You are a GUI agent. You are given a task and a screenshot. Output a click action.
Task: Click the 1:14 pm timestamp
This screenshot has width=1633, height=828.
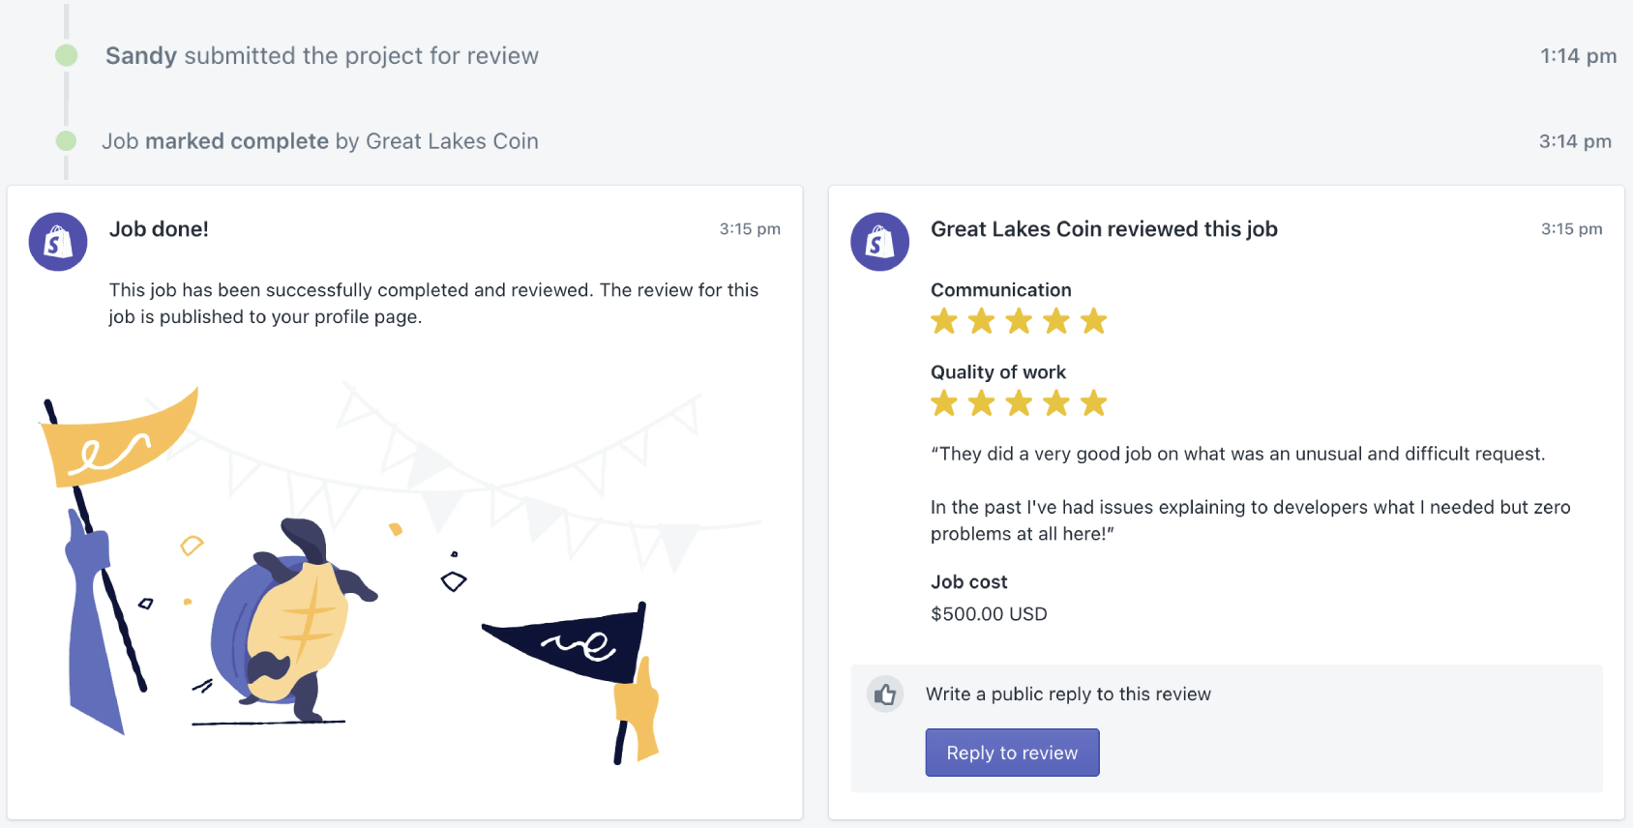point(1578,56)
